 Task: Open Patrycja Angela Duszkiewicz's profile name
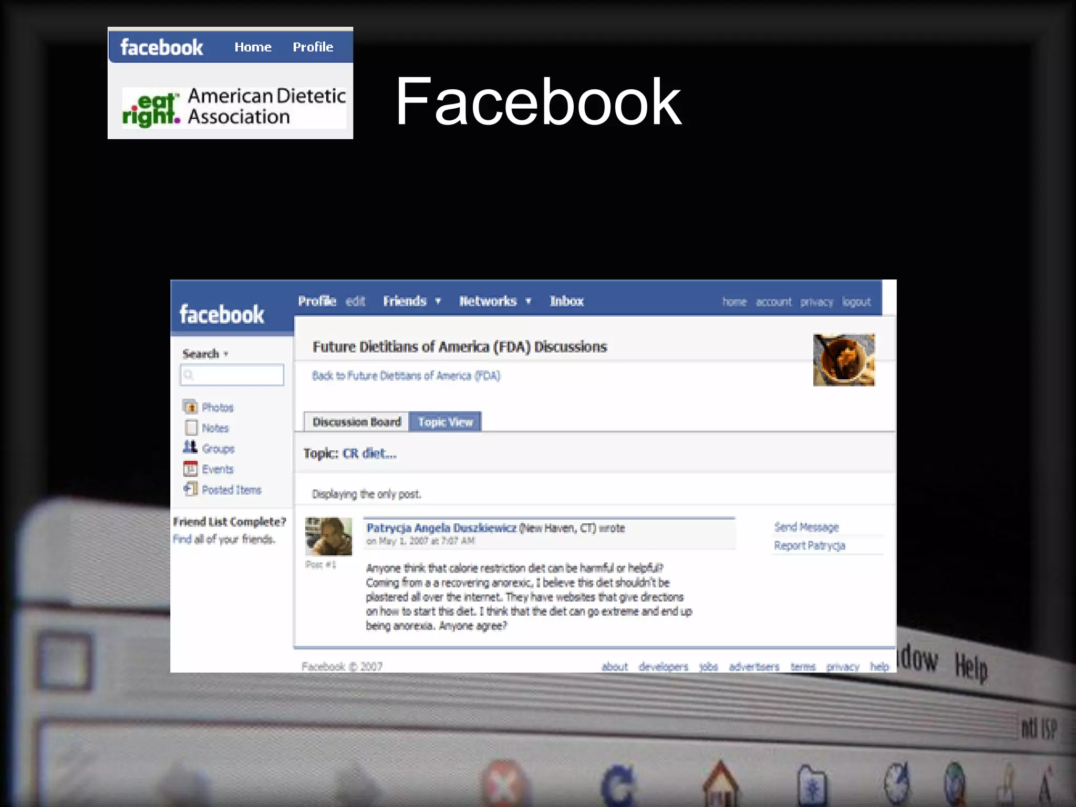click(x=441, y=528)
